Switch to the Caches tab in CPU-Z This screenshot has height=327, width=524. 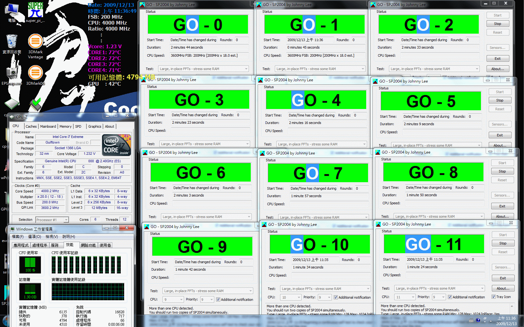(x=31, y=126)
